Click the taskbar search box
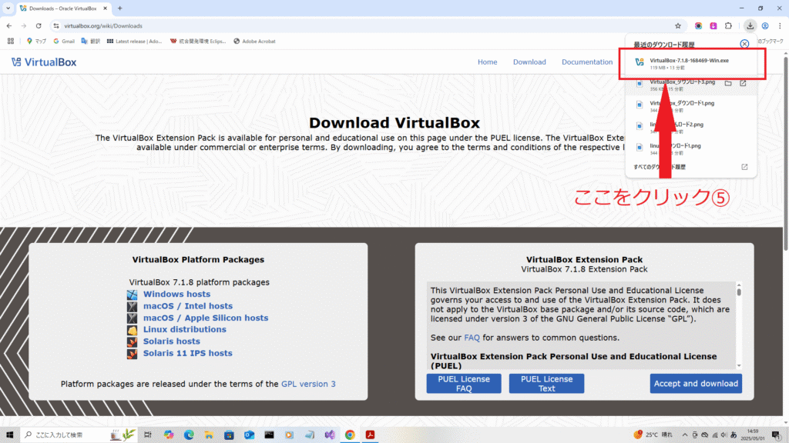Image resolution: width=789 pixels, height=443 pixels. (79, 435)
